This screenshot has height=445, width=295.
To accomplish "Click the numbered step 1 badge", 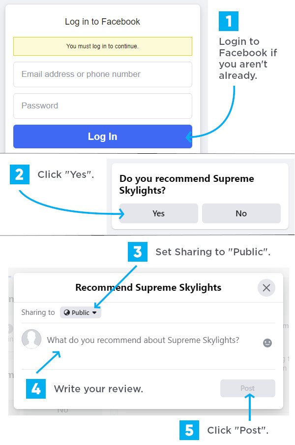I will click(229, 21).
